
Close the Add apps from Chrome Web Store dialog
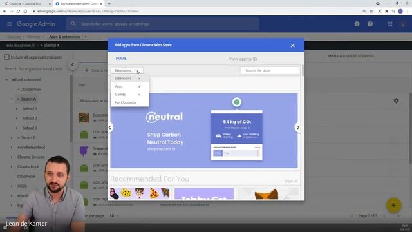(x=292, y=46)
